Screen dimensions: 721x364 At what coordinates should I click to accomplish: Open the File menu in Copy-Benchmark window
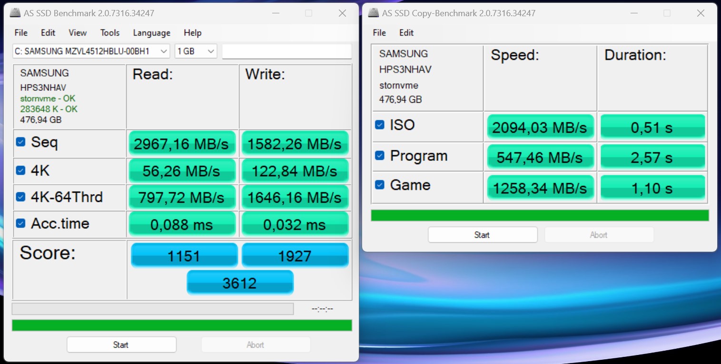point(379,33)
